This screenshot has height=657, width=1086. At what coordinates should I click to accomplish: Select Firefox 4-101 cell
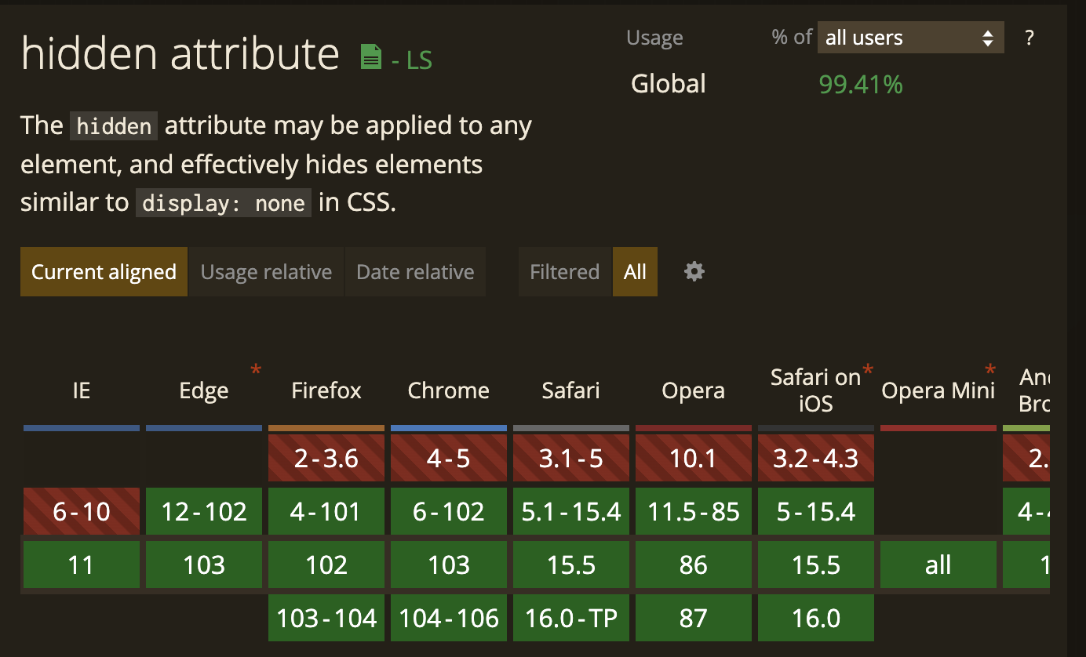pyautogui.click(x=326, y=511)
